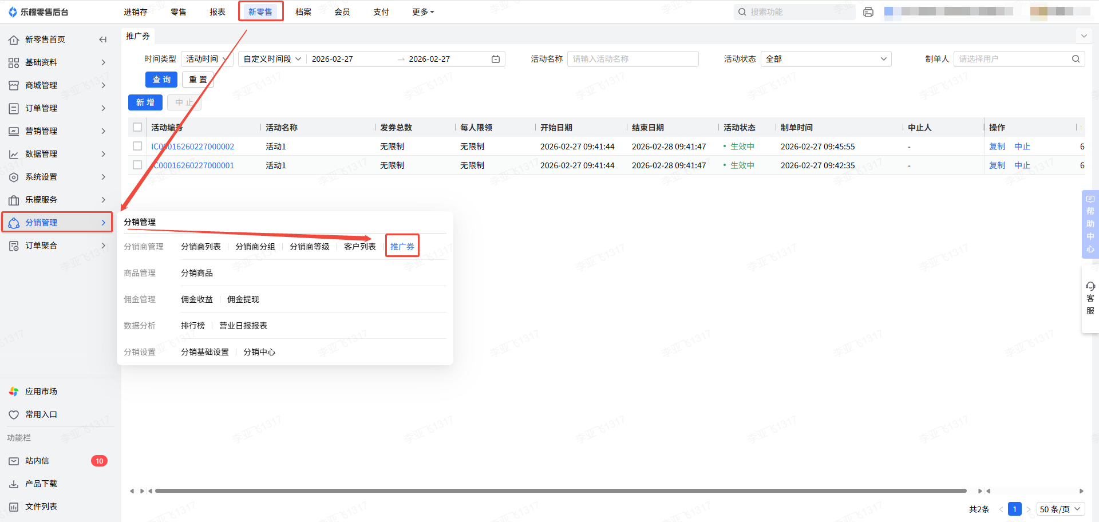Click the 制单人 search icon
This screenshot has height=522, width=1099.
1076,59
